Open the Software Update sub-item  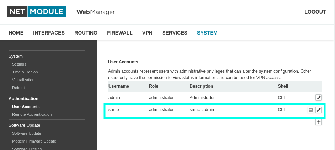click(x=27, y=133)
